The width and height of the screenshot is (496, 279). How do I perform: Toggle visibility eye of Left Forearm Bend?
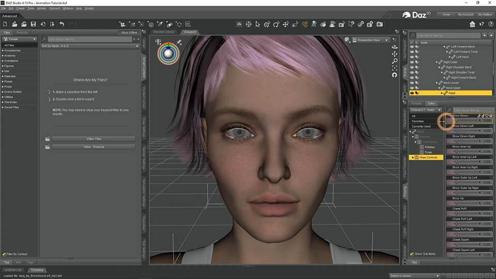pos(412,47)
